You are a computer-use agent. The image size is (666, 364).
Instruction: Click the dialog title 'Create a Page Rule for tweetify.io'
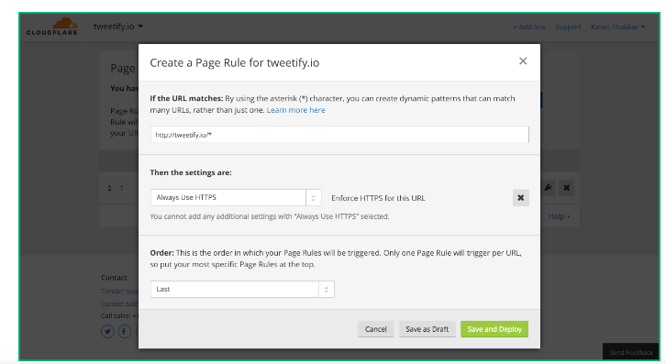pyautogui.click(x=235, y=63)
